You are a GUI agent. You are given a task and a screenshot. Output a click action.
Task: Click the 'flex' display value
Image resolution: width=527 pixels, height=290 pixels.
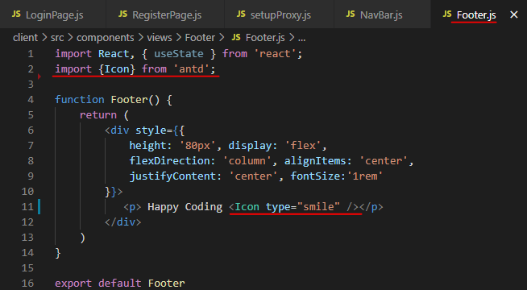tap(303, 146)
